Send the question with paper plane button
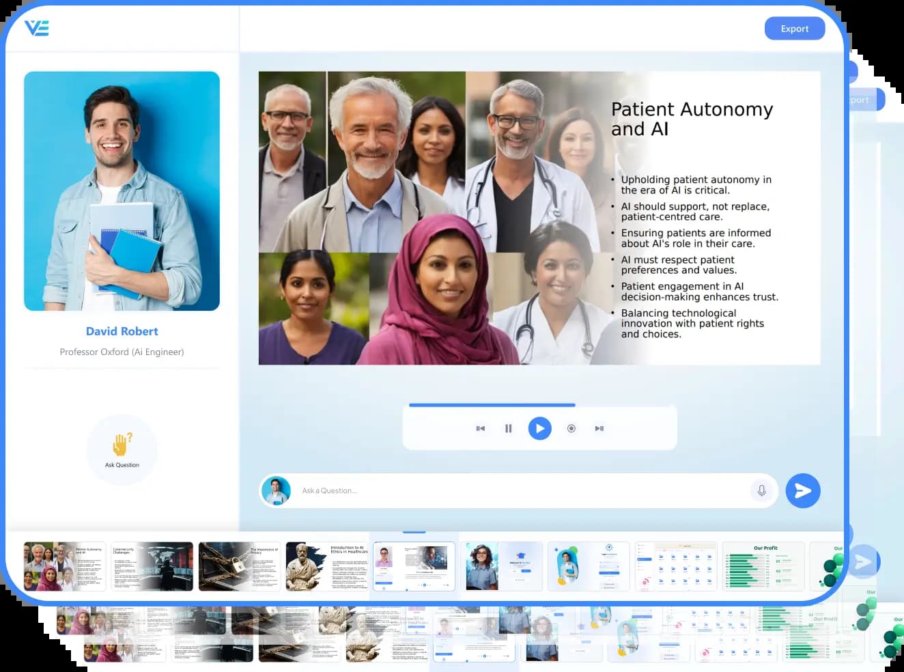This screenshot has height=672, width=904. coord(803,491)
